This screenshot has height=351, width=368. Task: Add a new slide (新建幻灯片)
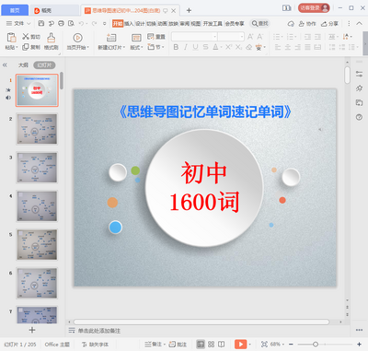tap(111, 41)
